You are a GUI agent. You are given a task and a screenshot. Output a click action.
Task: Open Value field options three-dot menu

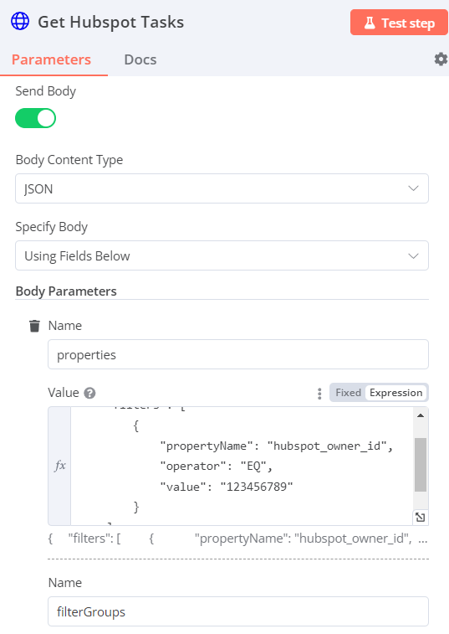point(319,394)
